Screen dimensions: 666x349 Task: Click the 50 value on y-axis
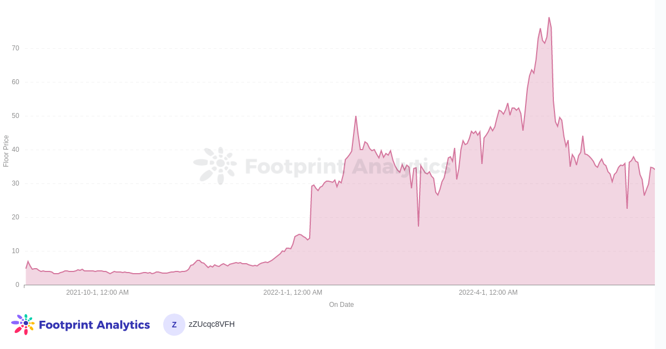[16, 116]
